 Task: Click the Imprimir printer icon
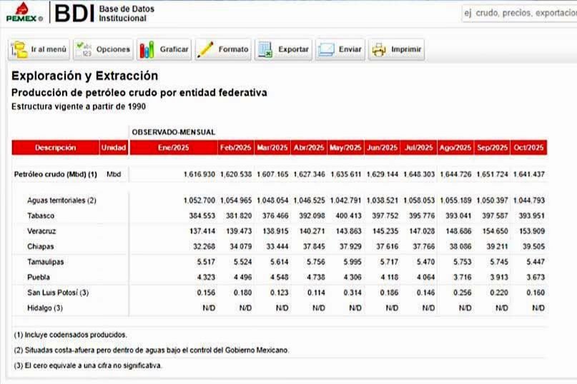click(x=378, y=50)
